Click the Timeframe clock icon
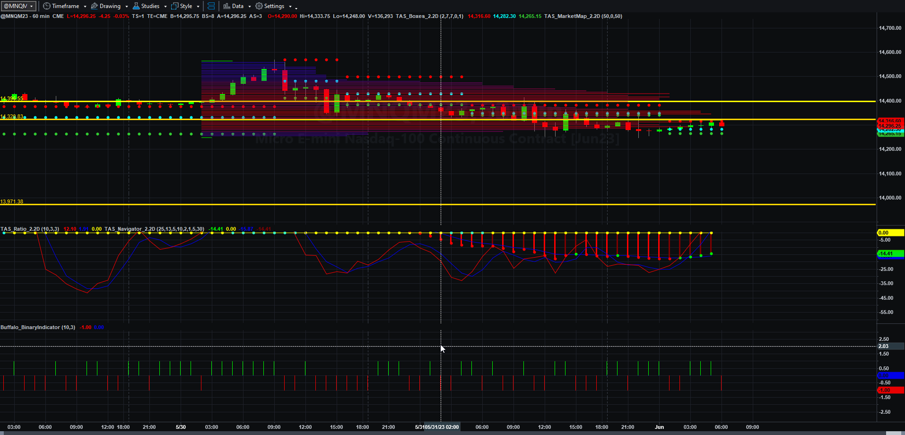The height and width of the screenshot is (435, 905). pos(46,6)
